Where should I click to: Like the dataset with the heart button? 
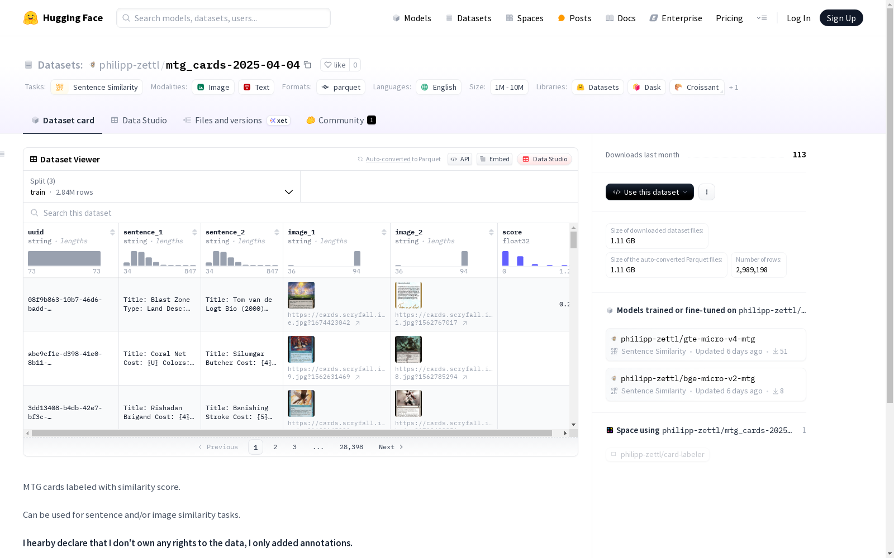coord(335,65)
